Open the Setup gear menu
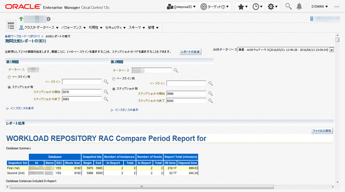345x192 pixels. (272, 7)
